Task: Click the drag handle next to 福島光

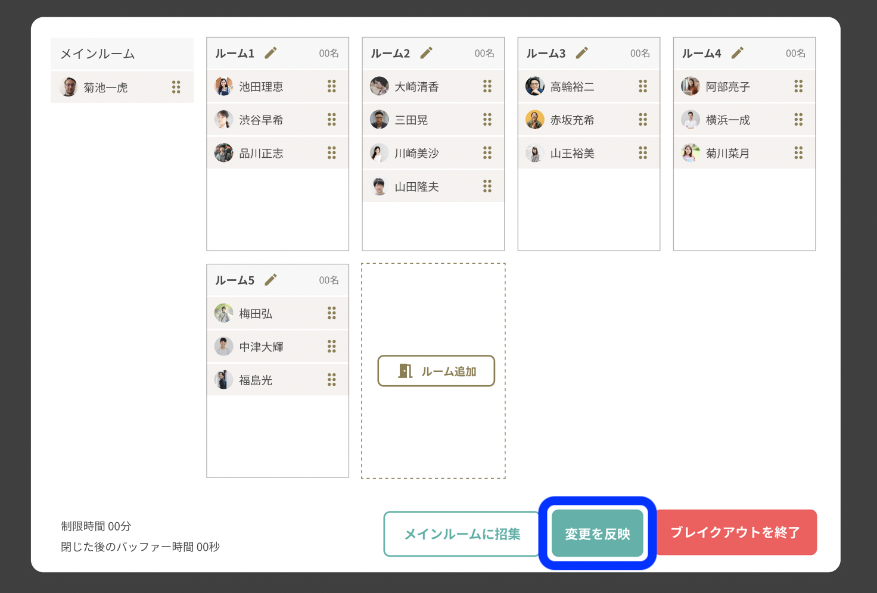Action: click(x=331, y=380)
